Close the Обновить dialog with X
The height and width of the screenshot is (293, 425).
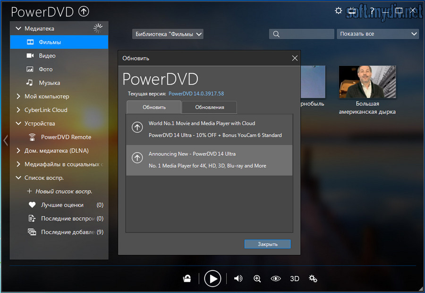pos(295,58)
